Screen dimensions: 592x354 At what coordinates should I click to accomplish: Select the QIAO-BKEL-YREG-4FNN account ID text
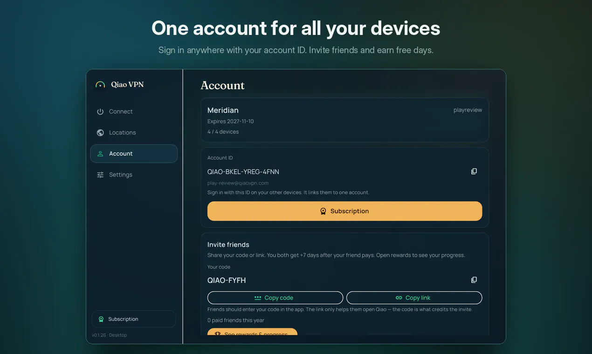point(243,172)
